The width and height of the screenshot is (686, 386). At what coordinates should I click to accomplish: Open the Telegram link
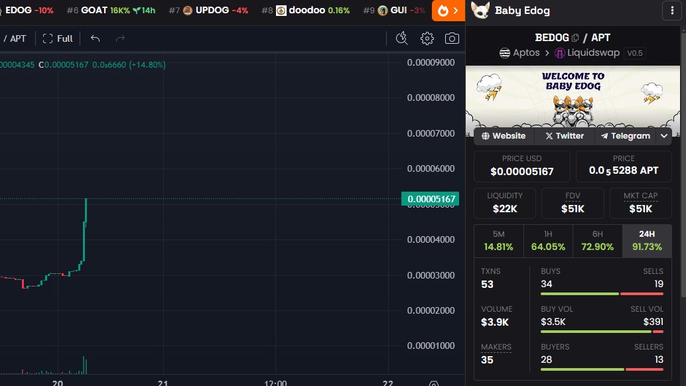[625, 136]
